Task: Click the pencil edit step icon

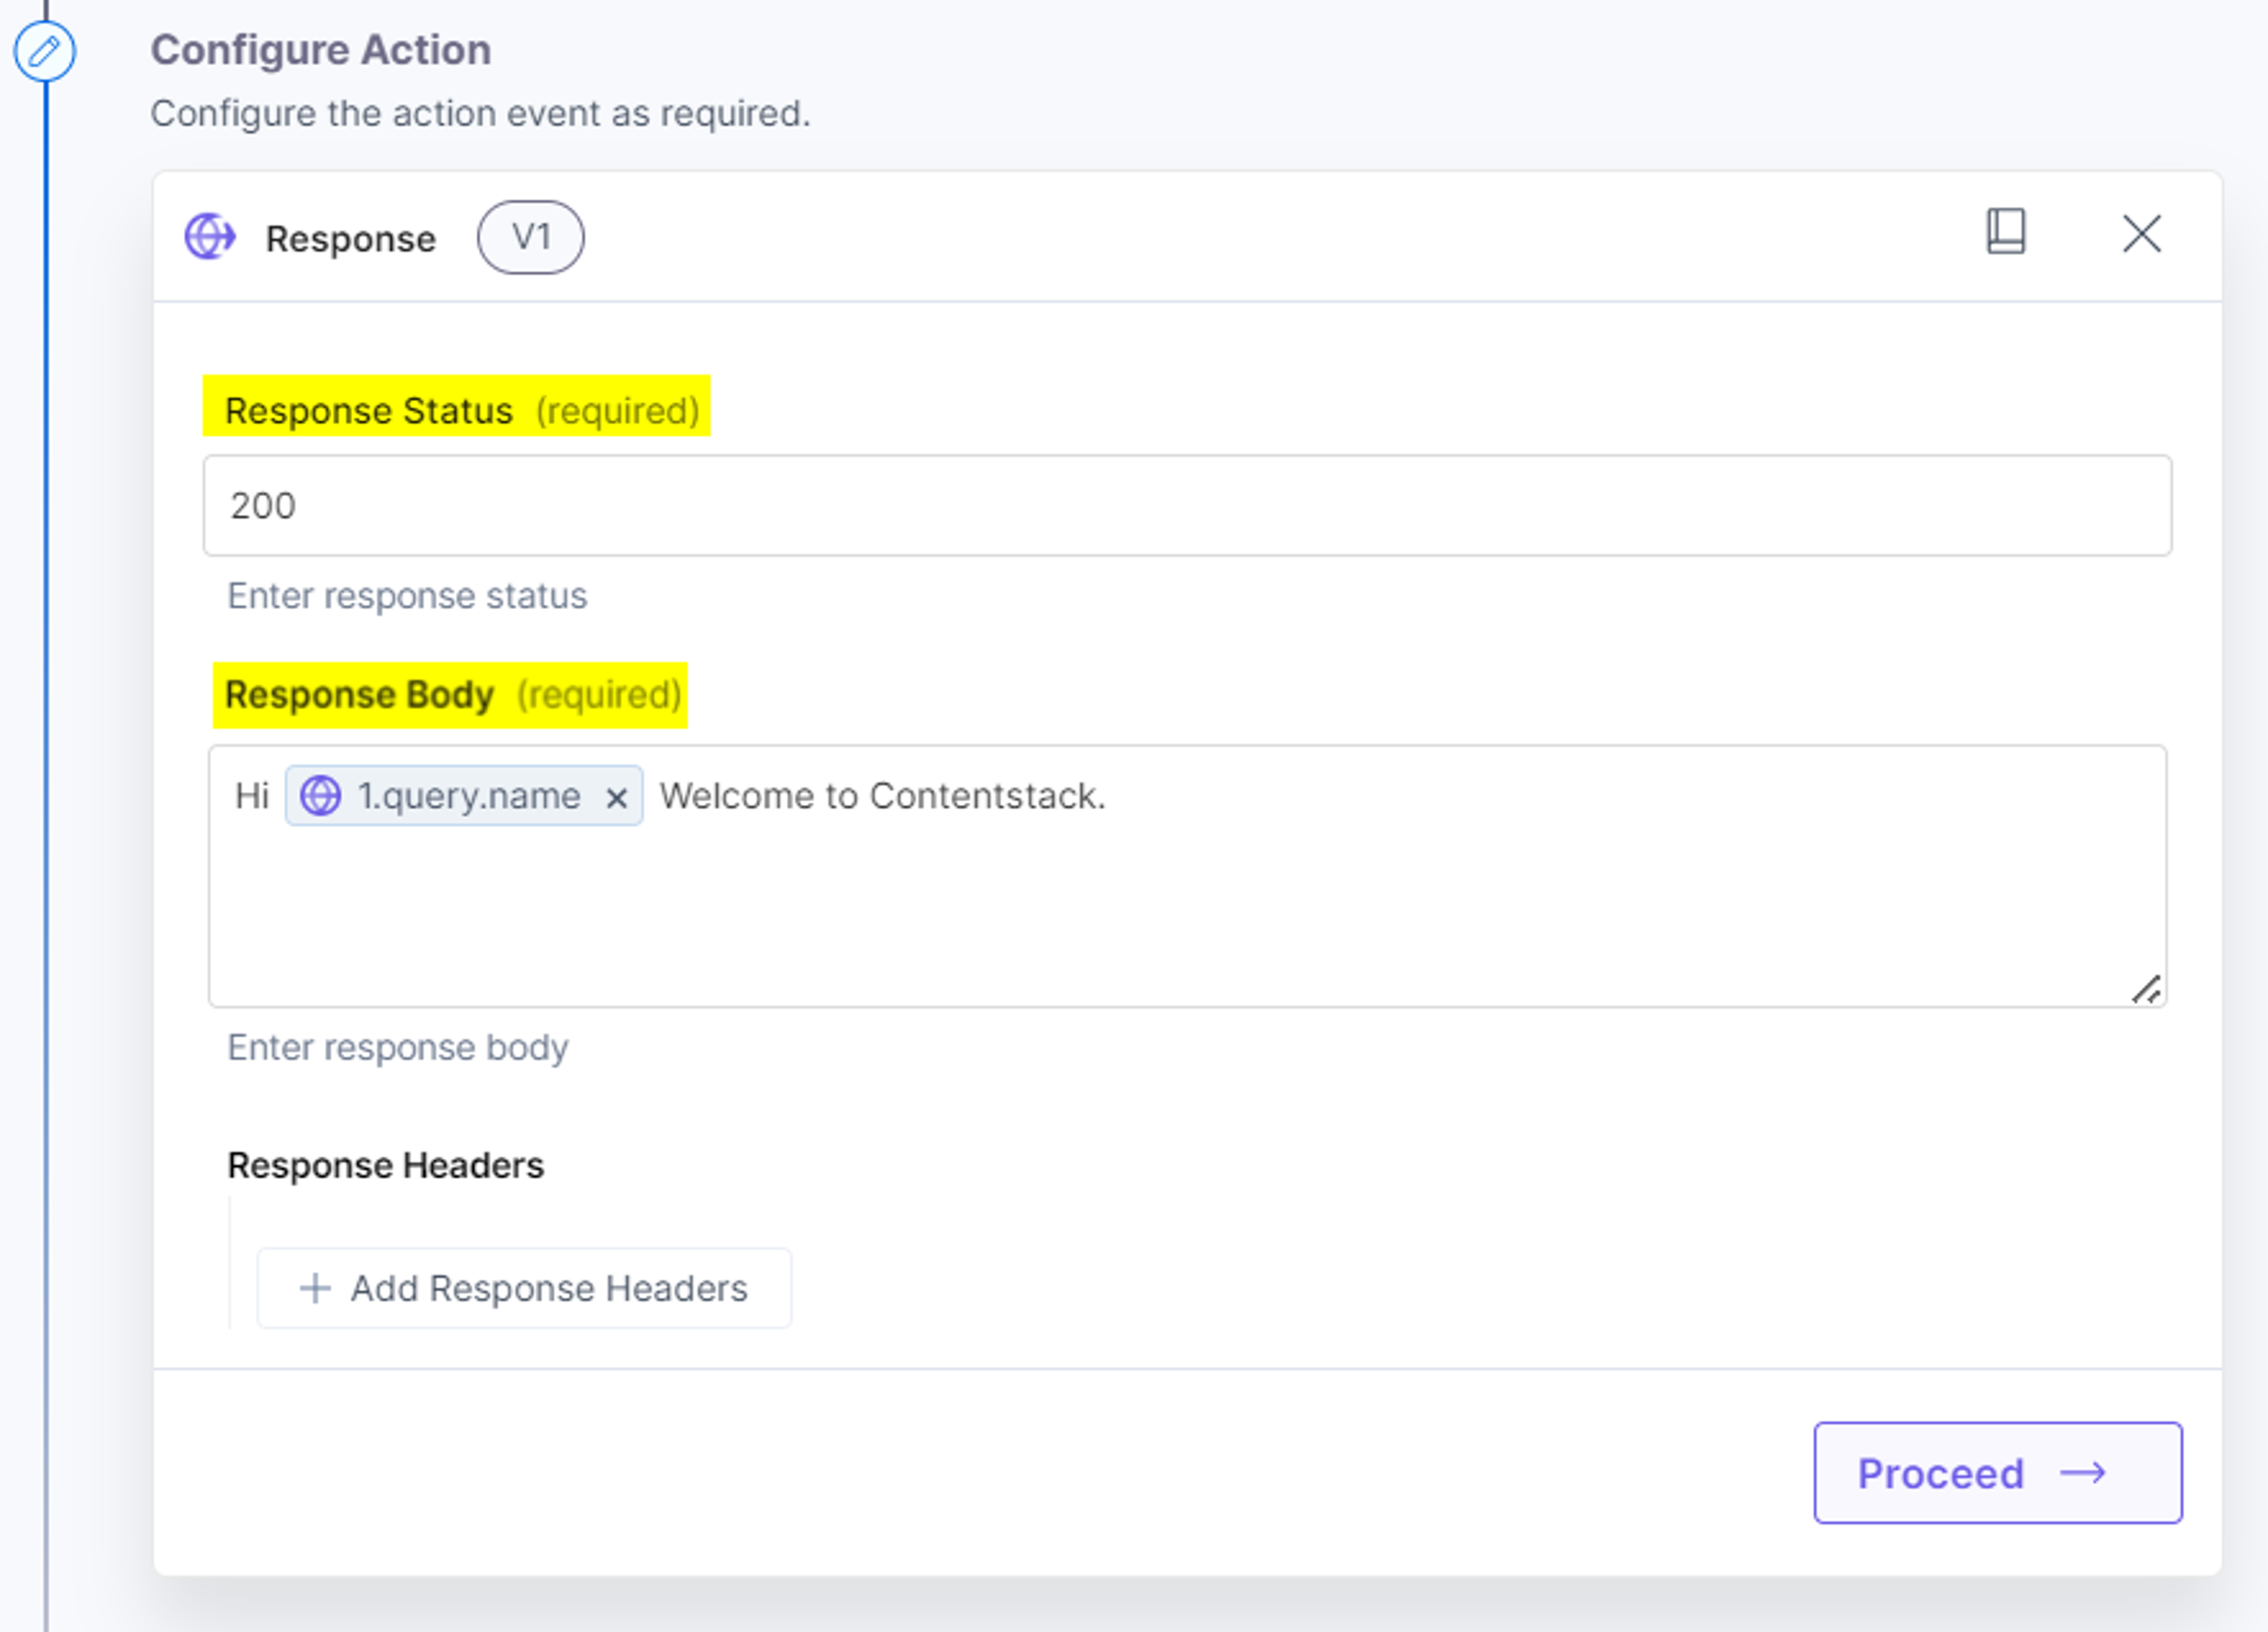Action: point(44,50)
